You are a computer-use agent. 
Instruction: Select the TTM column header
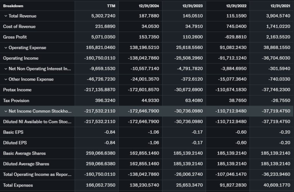point(111,6)
